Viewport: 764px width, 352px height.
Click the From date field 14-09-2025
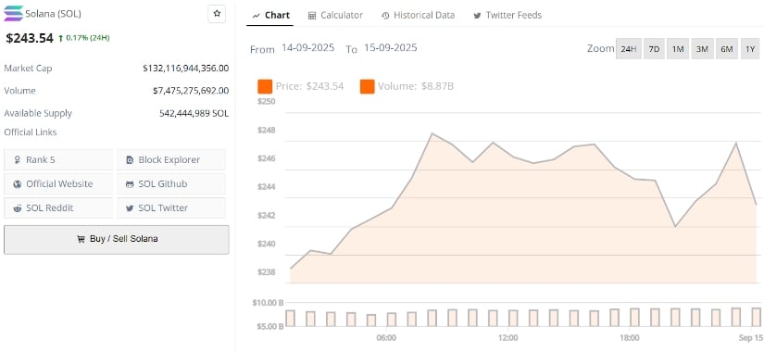click(x=308, y=48)
